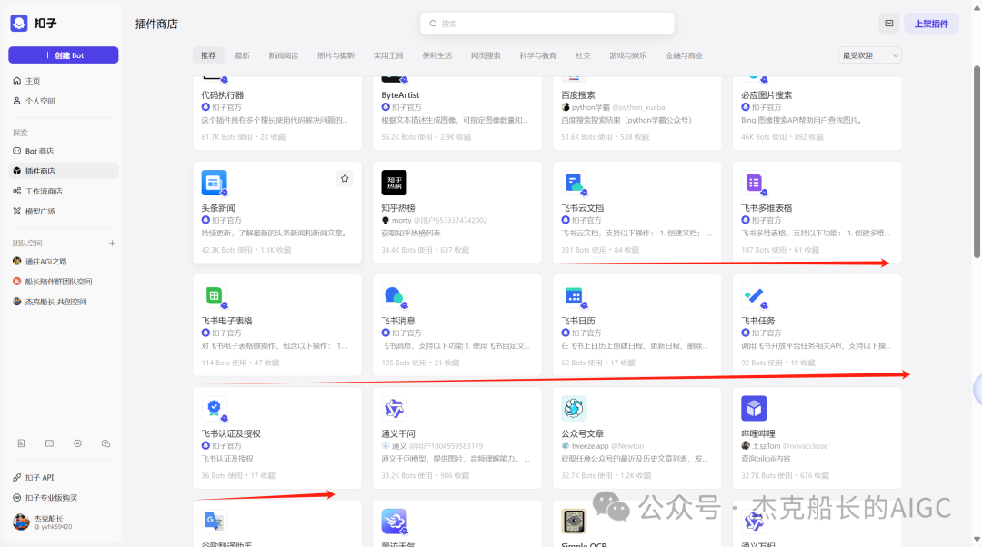This screenshot has width=982, height=547.
Task: Select the 实用工具 category tab
Action: coord(388,55)
